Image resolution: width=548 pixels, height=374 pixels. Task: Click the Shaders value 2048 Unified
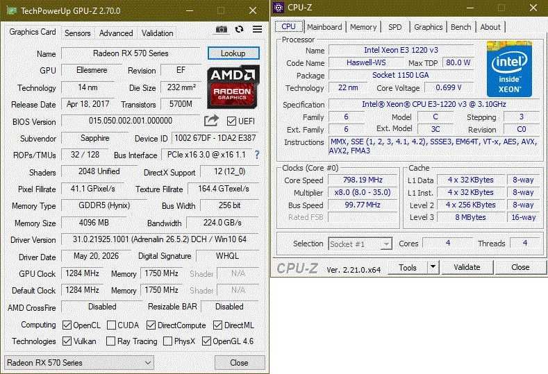coord(99,171)
